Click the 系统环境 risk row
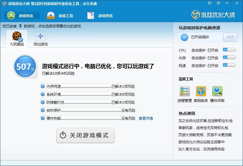 pyautogui.click(x=89, y=94)
